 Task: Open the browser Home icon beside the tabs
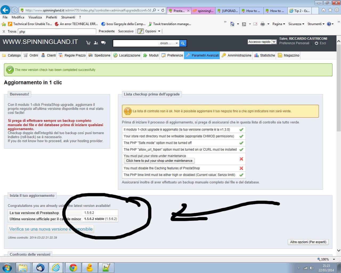pos(324,10)
